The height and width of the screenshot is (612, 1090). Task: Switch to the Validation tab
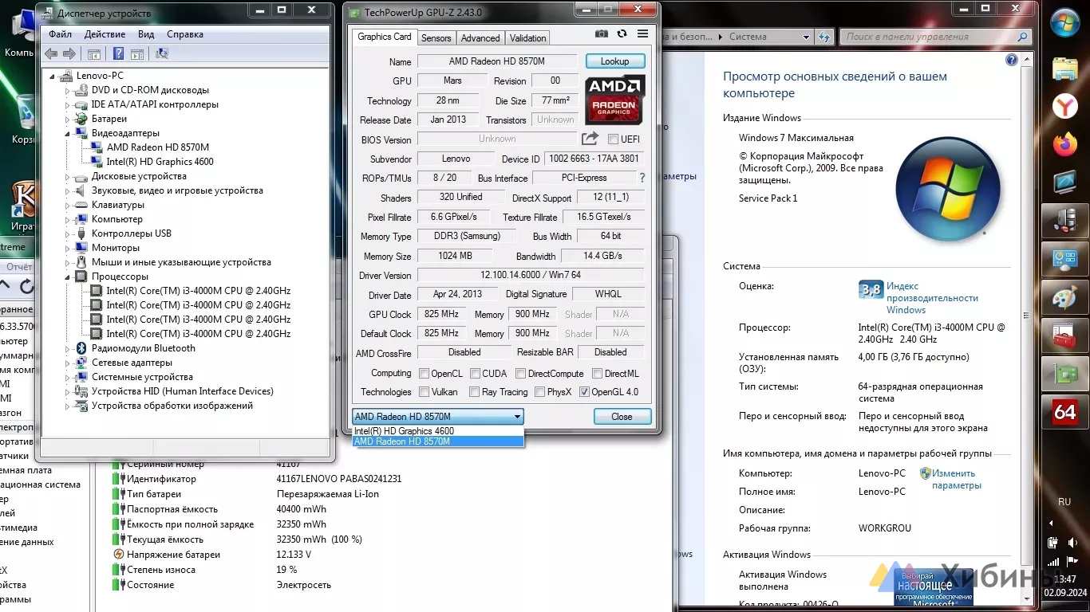tap(528, 37)
